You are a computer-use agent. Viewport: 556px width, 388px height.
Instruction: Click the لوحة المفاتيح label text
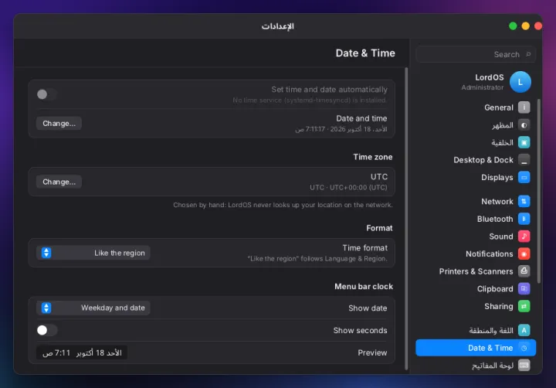point(493,366)
